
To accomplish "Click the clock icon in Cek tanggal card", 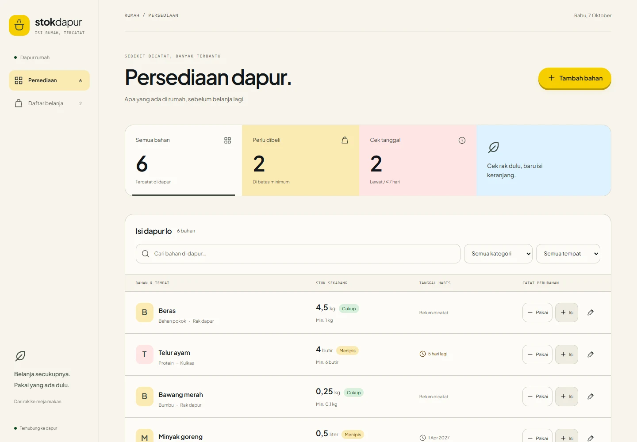I will pyautogui.click(x=462, y=140).
